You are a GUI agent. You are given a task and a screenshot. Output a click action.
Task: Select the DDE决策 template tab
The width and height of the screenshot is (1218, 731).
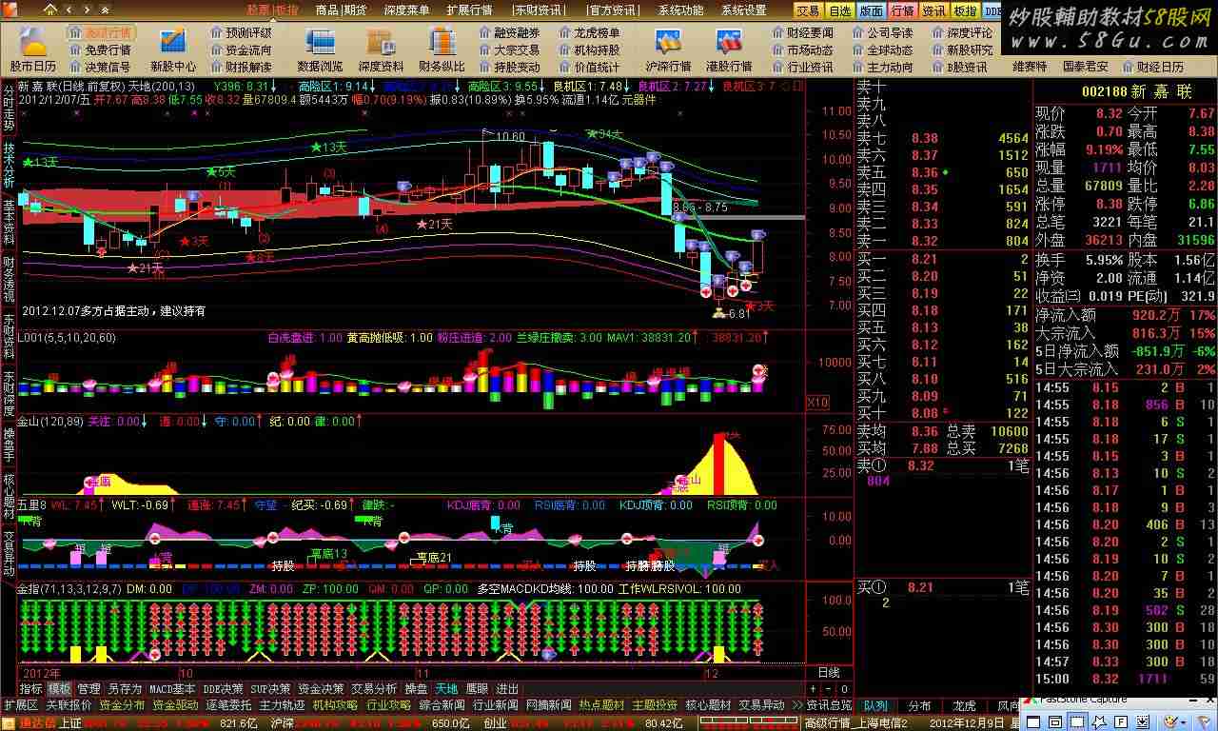[x=224, y=689]
